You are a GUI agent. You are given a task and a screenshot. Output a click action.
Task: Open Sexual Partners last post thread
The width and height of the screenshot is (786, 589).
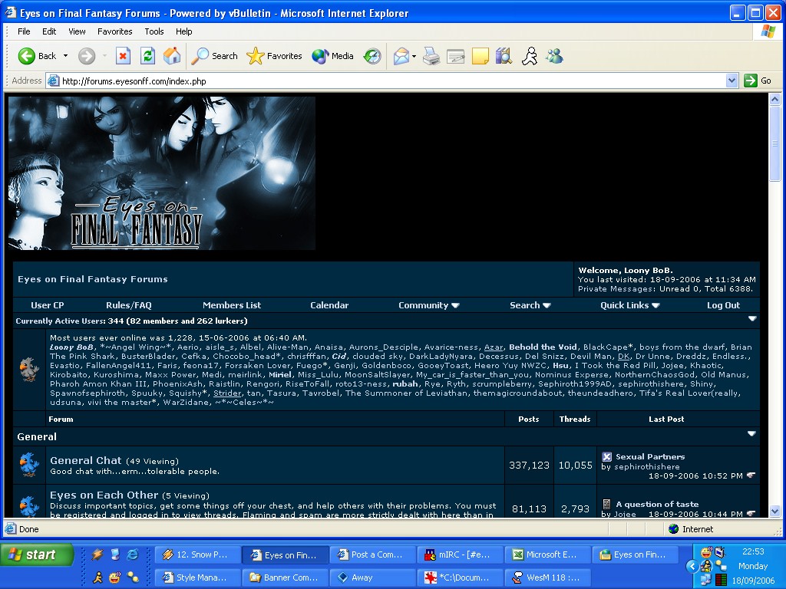tap(650, 456)
